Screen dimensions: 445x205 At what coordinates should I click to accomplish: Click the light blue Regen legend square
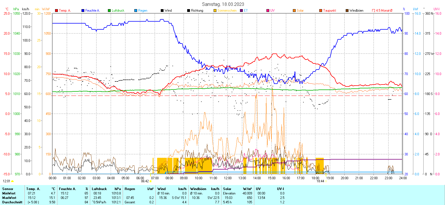click(136, 11)
